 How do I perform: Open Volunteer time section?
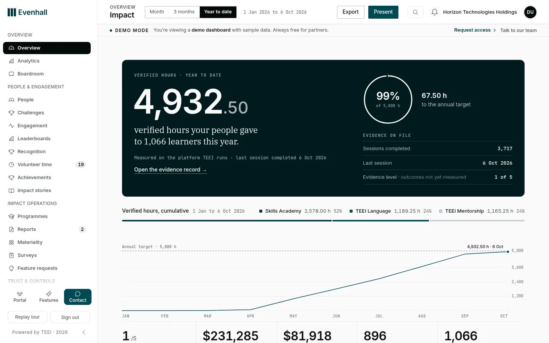[x=47, y=165]
